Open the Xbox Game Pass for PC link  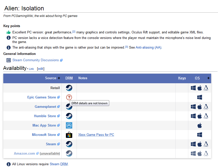click(96, 135)
